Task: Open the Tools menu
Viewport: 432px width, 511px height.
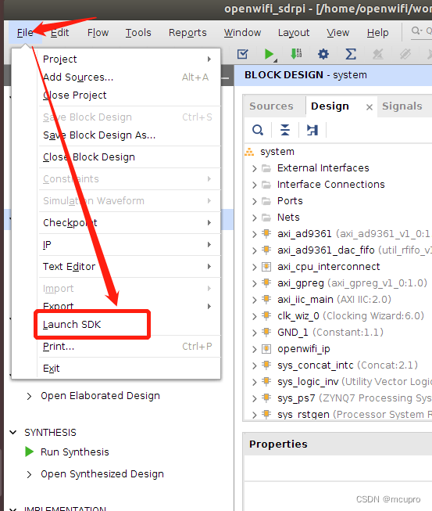Action: (x=138, y=33)
